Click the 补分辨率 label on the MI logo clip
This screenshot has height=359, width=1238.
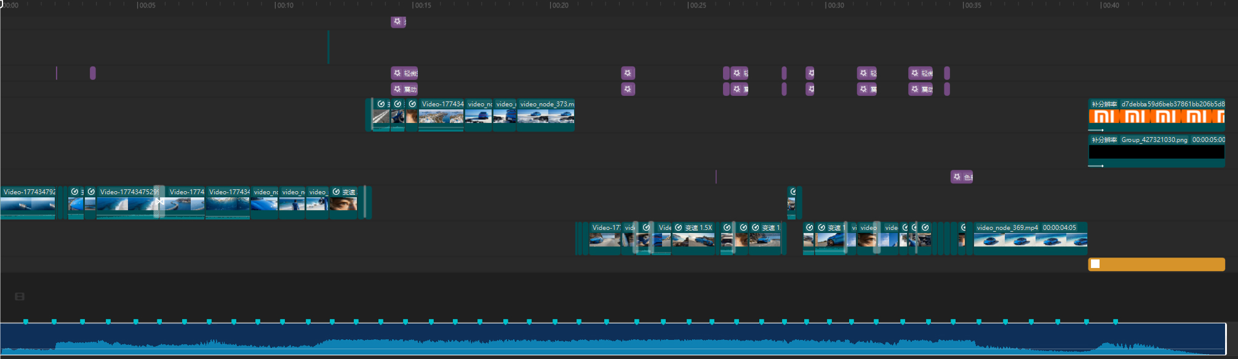coord(1104,105)
